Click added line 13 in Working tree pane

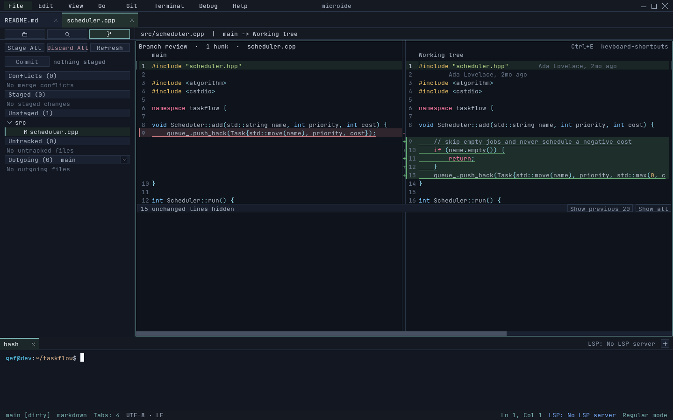[x=537, y=175]
